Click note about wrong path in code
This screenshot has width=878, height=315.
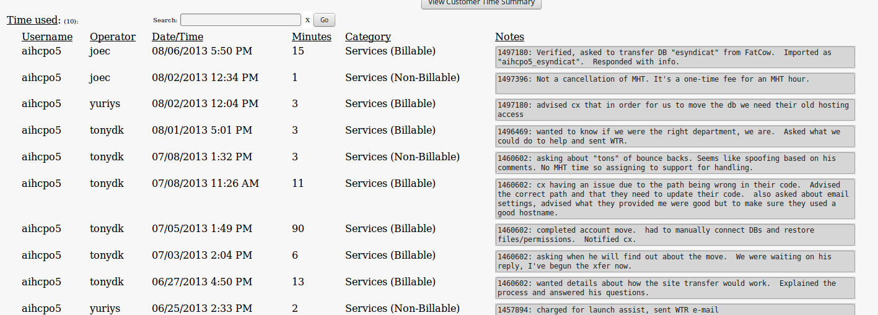[x=675, y=199]
